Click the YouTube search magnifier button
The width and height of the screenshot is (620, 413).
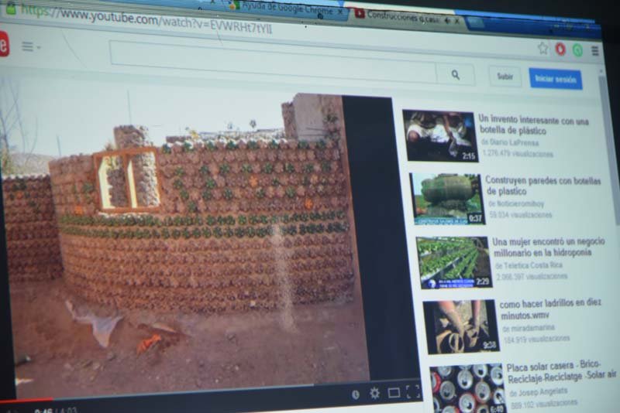coord(455,74)
